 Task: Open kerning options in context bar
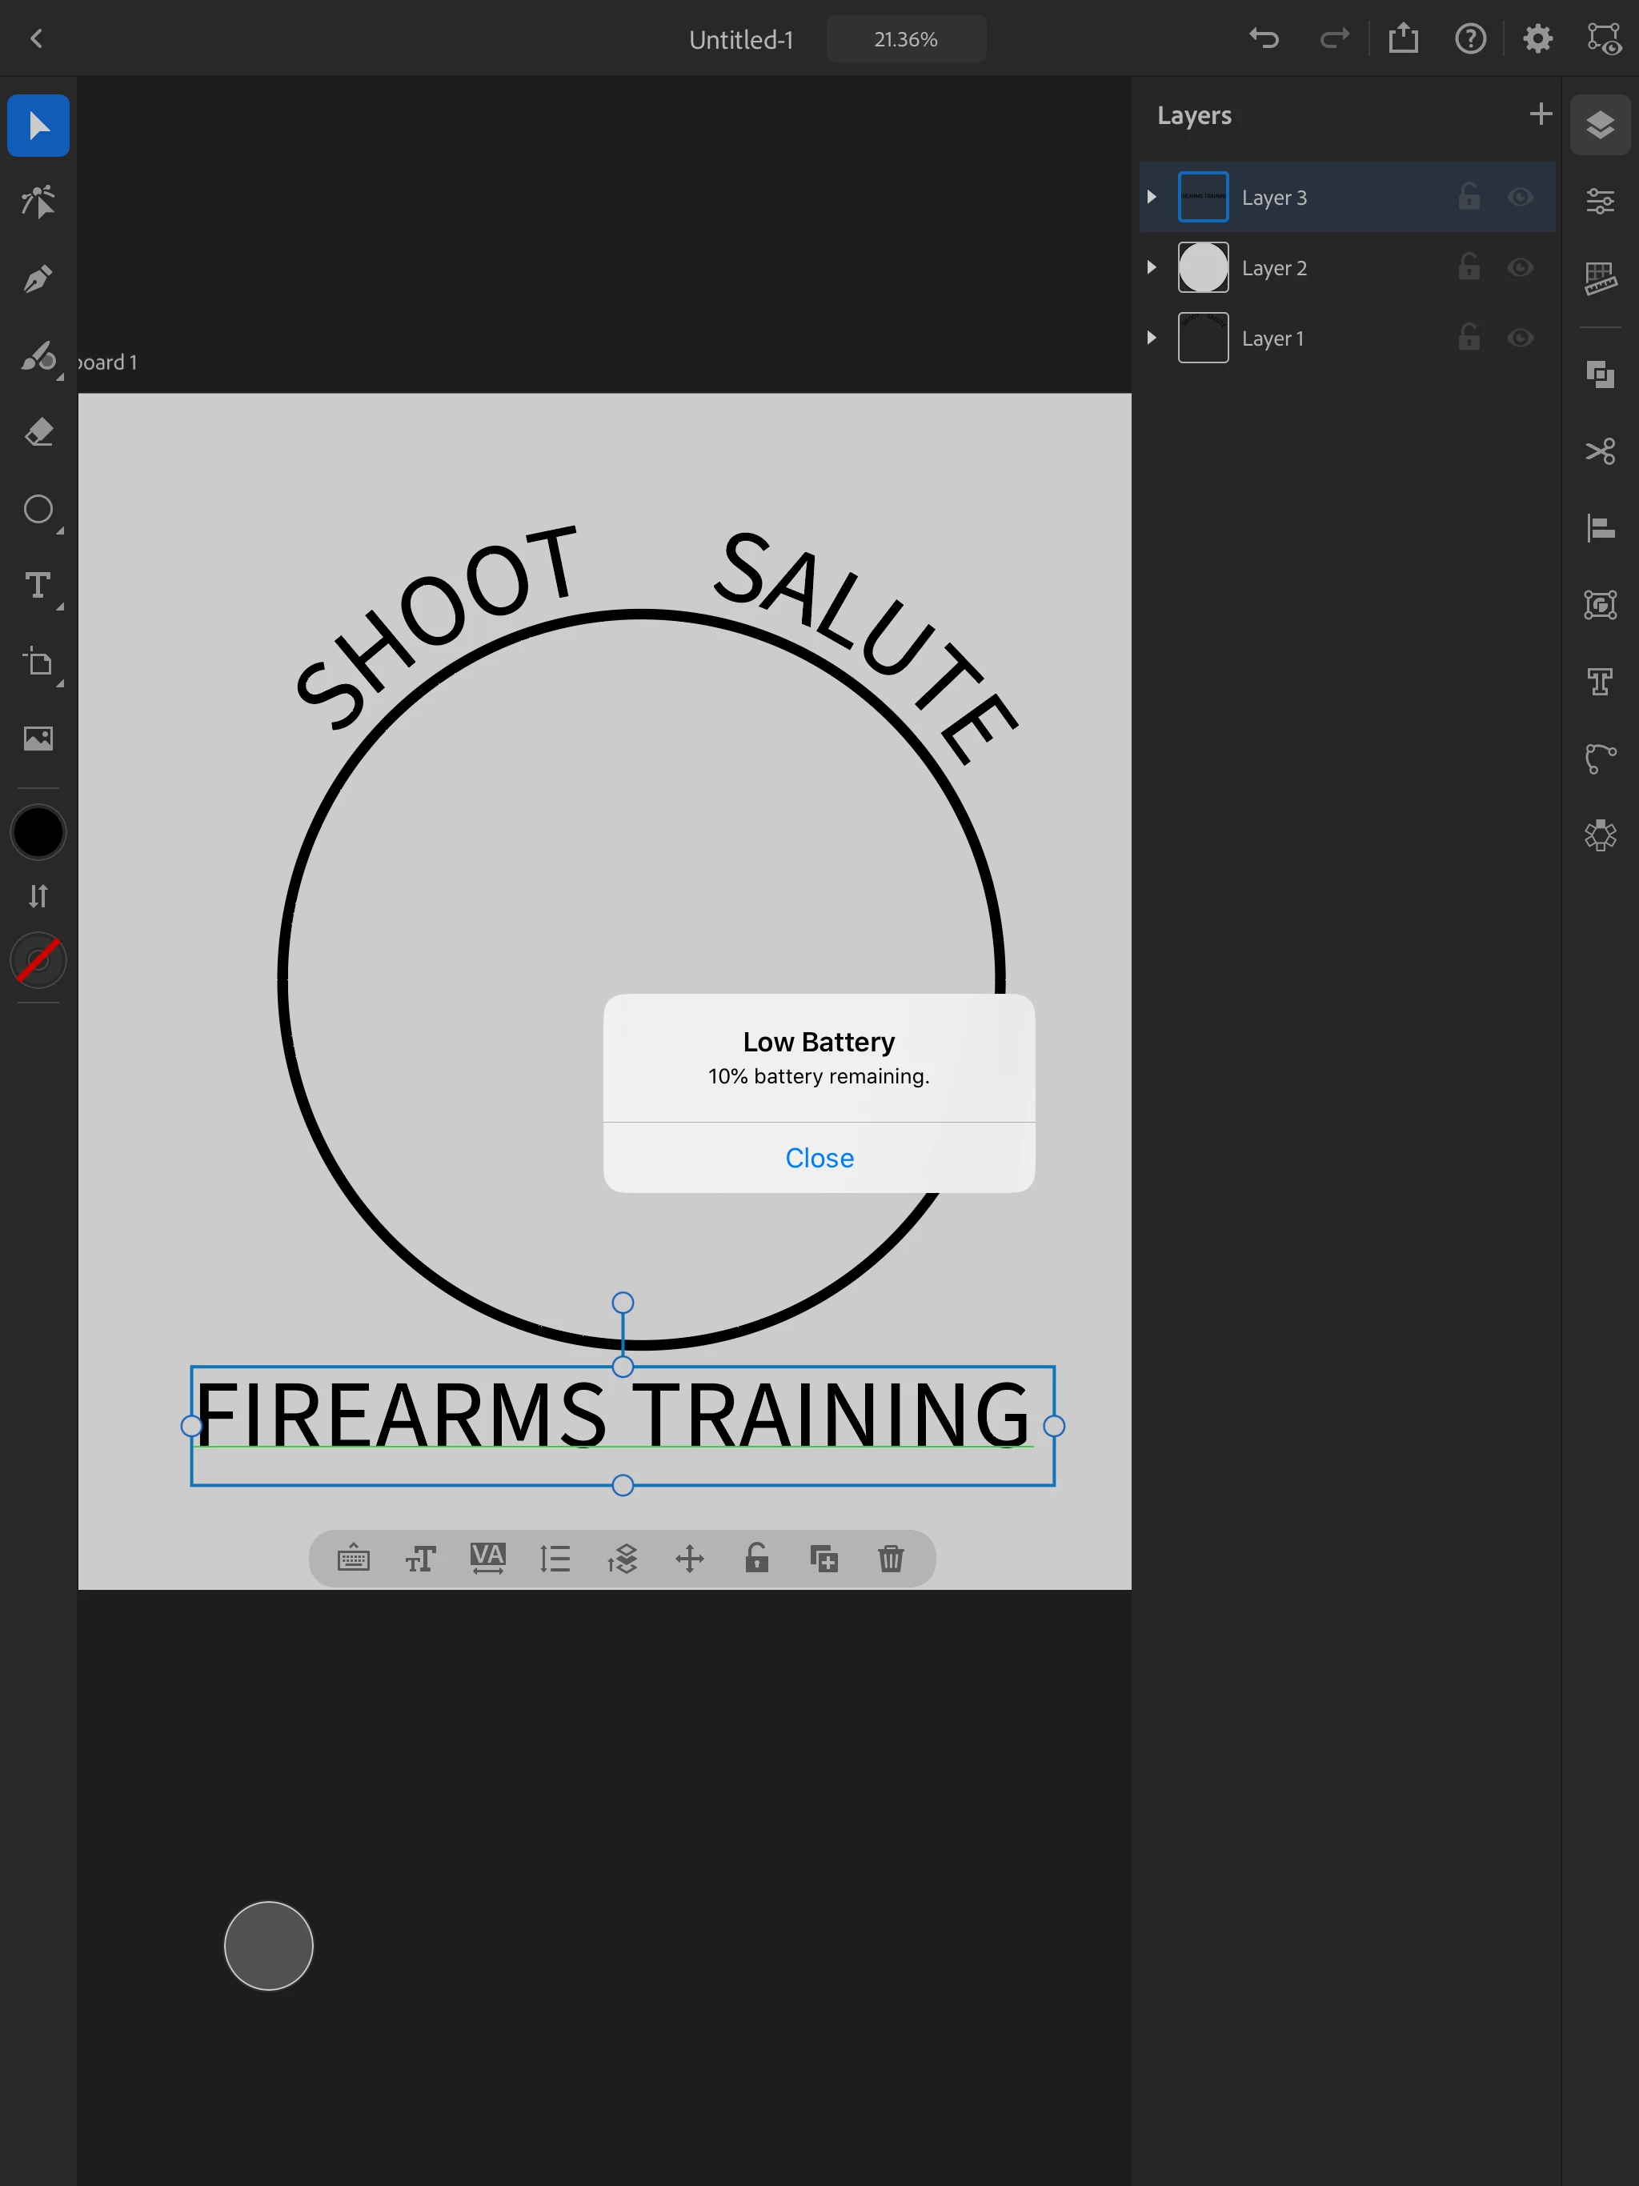[x=487, y=1559]
